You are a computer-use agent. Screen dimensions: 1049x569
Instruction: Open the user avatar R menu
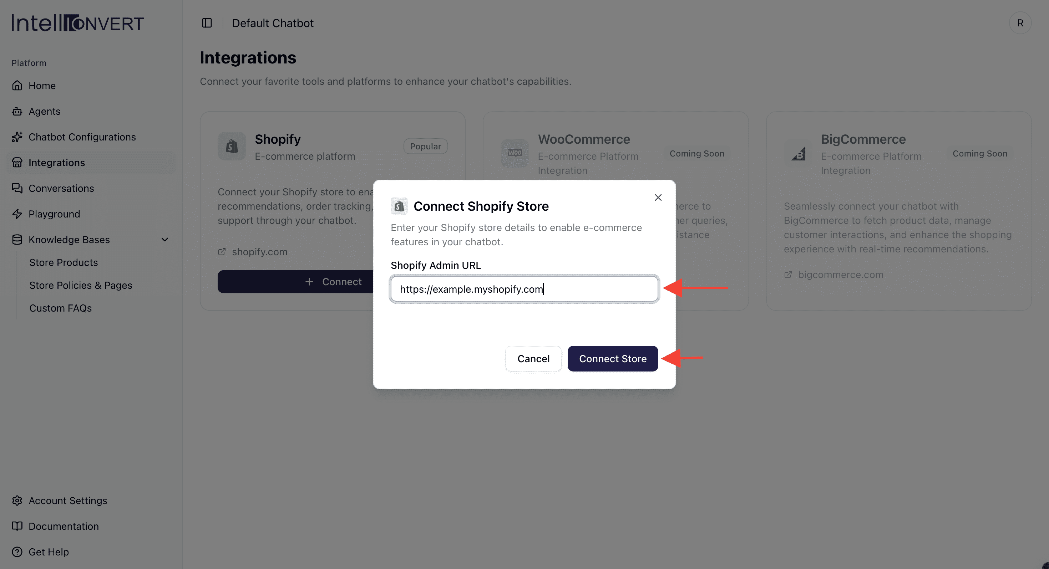[x=1020, y=23]
